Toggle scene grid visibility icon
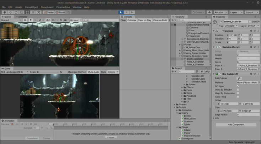 pyautogui.click(x=53, y=20)
